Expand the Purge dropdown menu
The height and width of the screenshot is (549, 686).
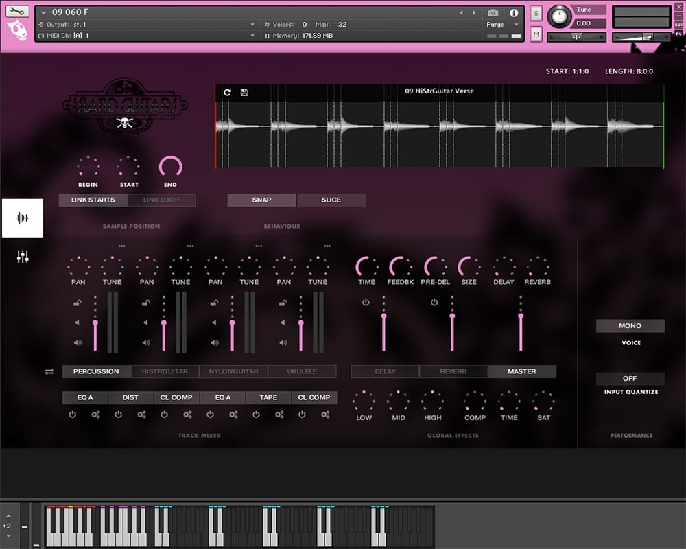[517, 25]
